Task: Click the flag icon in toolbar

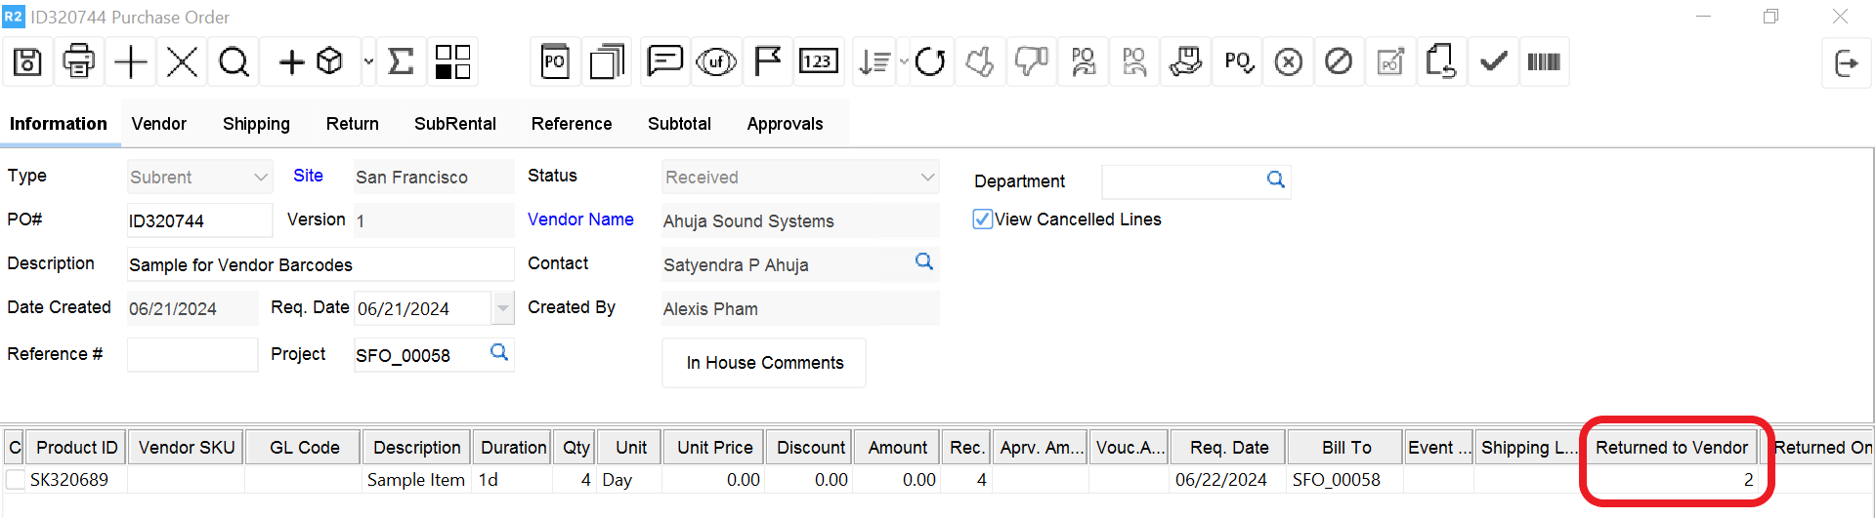Action: pos(767,62)
